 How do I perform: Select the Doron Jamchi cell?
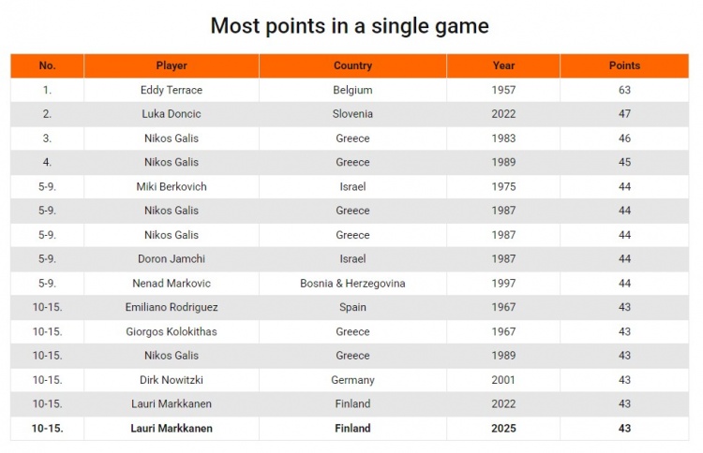pyautogui.click(x=172, y=258)
